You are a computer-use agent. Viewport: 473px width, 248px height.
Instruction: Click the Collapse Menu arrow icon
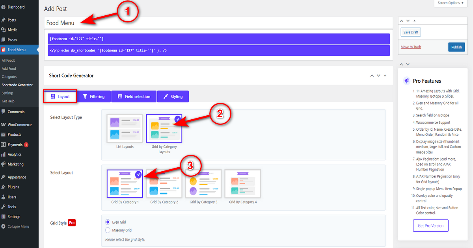pyautogui.click(x=4, y=226)
